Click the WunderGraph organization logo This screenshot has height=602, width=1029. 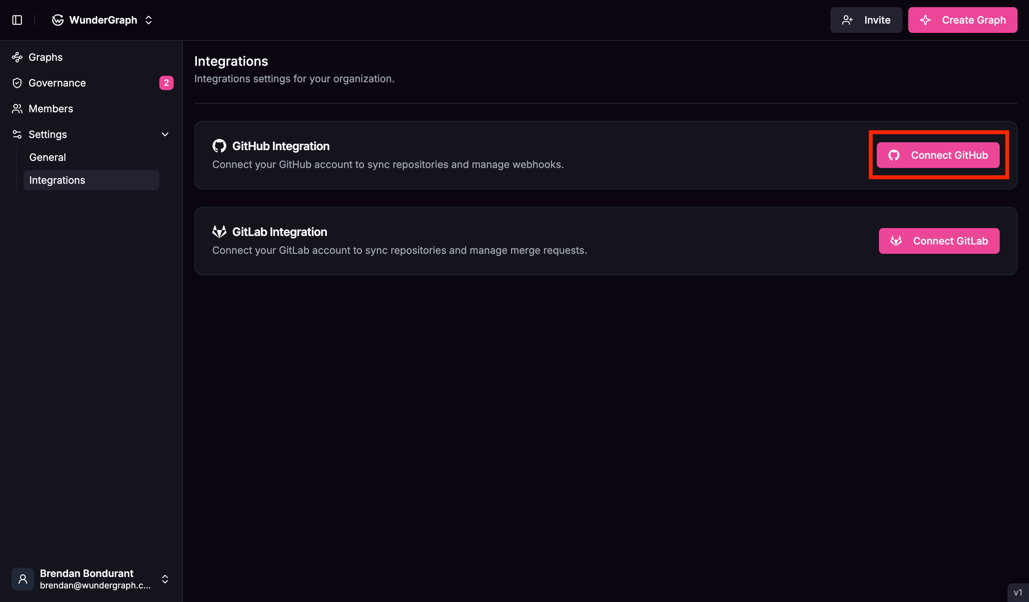tap(57, 20)
